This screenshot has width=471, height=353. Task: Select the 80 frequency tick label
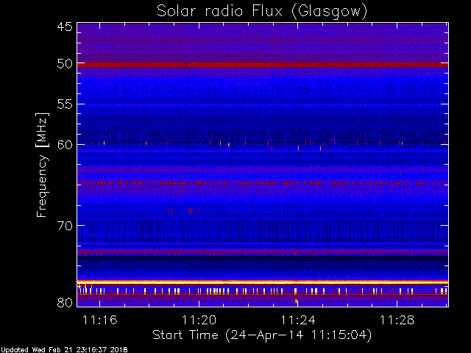(65, 302)
